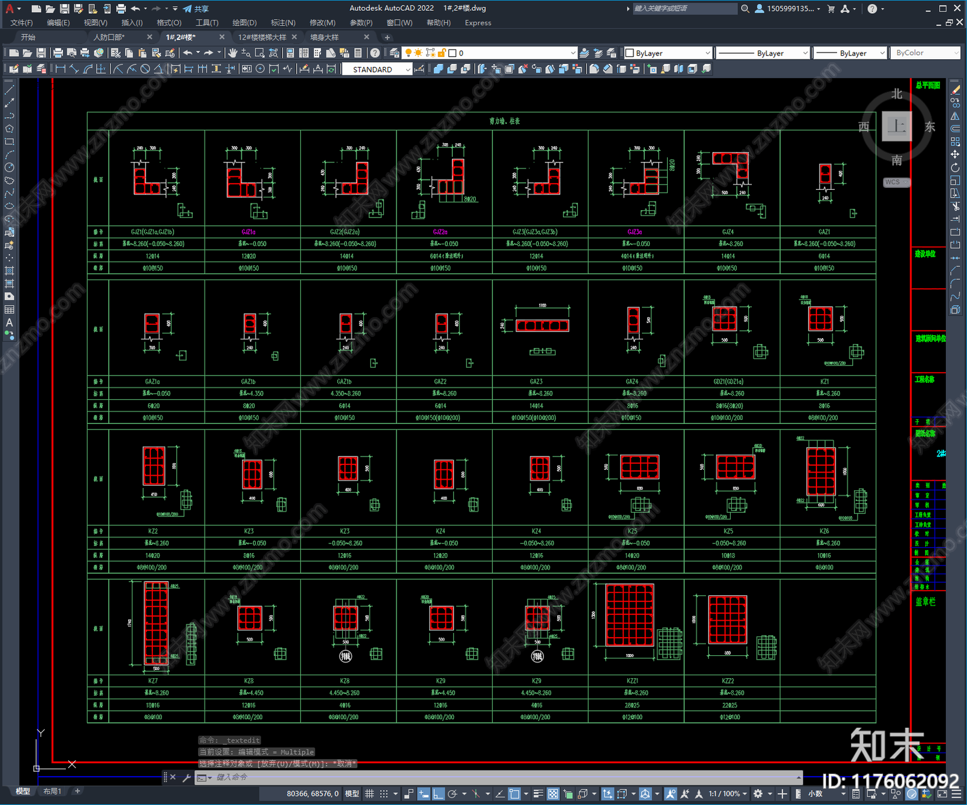Image resolution: width=967 pixels, height=805 pixels.
Task: Switch to the 人防口部 drawing tab
Action: coord(109,37)
